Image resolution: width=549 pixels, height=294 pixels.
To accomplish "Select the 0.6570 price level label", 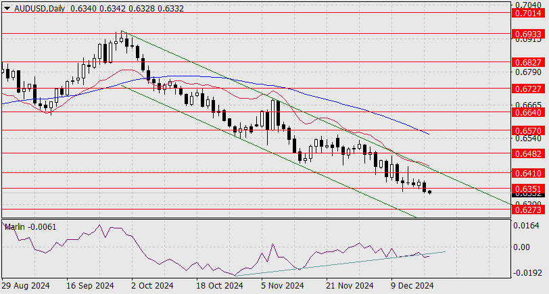I will pyautogui.click(x=528, y=130).
